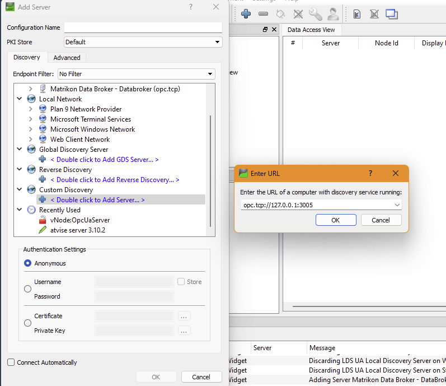Click the plus icon beside Add Server entry
The height and width of the screenshot is (386, 446).
click(x=43, y=199)
